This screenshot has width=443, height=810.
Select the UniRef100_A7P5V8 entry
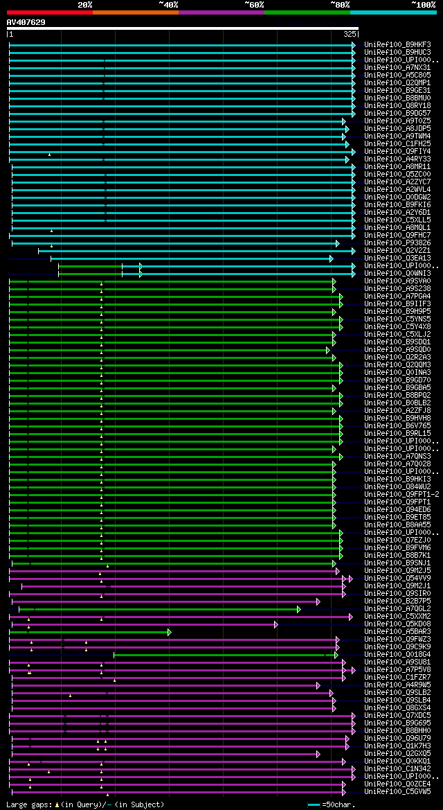pyautogui.click(x=397, y=669)
